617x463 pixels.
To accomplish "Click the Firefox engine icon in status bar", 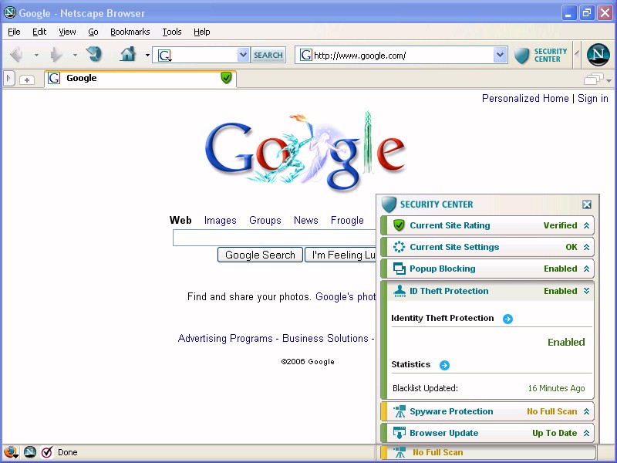I will (10, 452).
